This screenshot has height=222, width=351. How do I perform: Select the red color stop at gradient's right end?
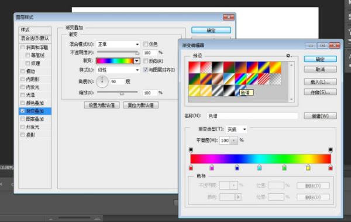[331, 168]
